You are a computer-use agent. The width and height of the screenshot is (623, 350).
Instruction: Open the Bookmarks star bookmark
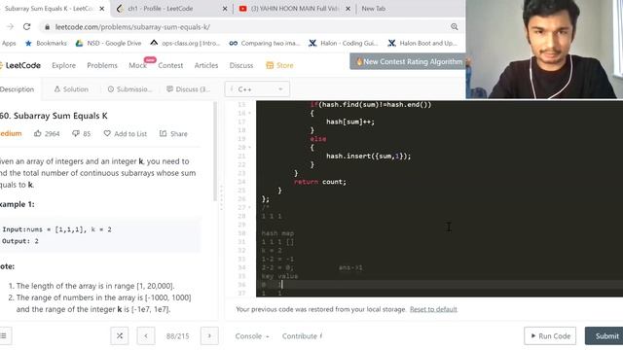[46, 43]
